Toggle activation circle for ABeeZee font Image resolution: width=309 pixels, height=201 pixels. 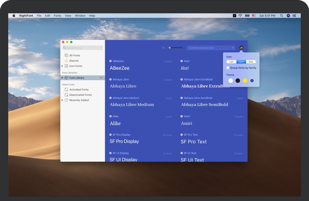(x=111, y=61)
